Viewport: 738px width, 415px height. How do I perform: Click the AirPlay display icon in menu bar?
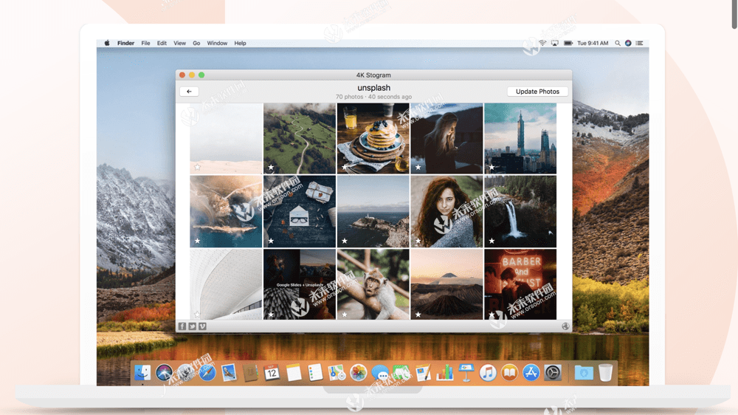pos(555,43)
